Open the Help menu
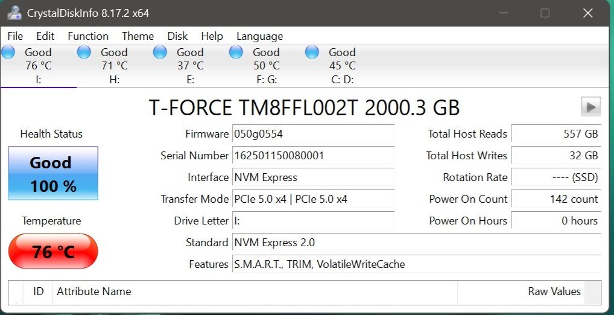614x315 pixels. (212, 36)
